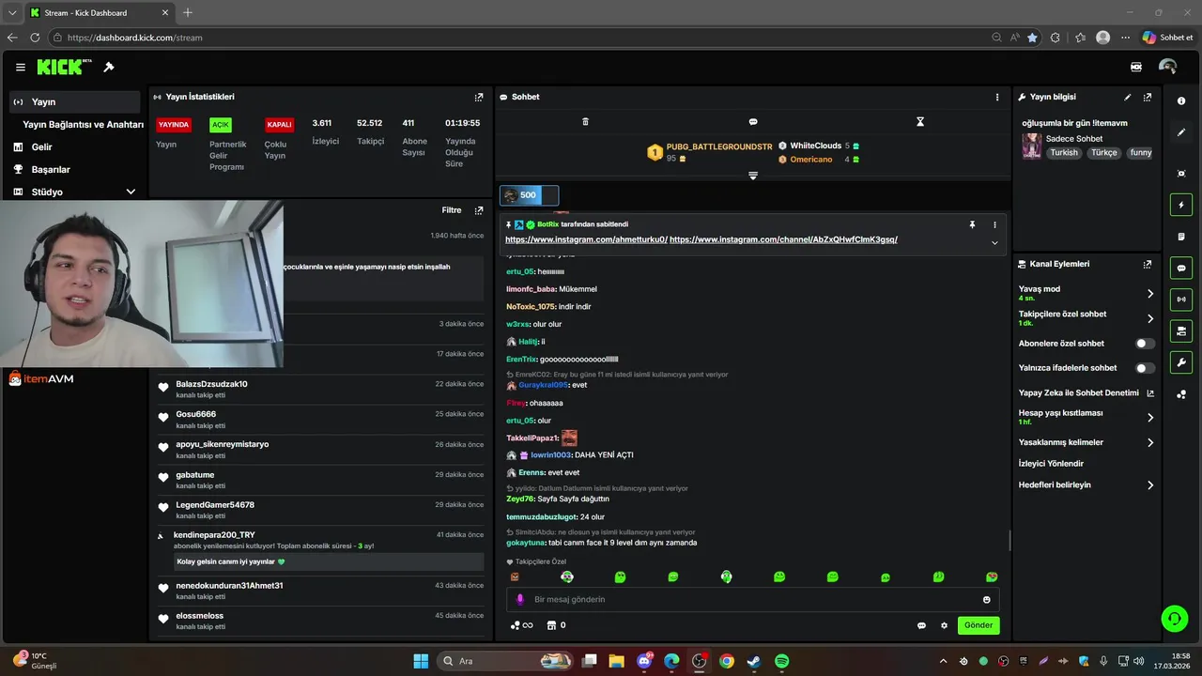Click in the Bir mesaj gönderin input
Viewport: 1202px width, 676px height.
pyautogui.click(x=751, y=599)
